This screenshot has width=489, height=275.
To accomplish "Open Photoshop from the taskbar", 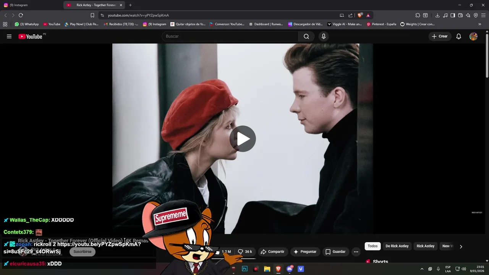I will (245, 269).
